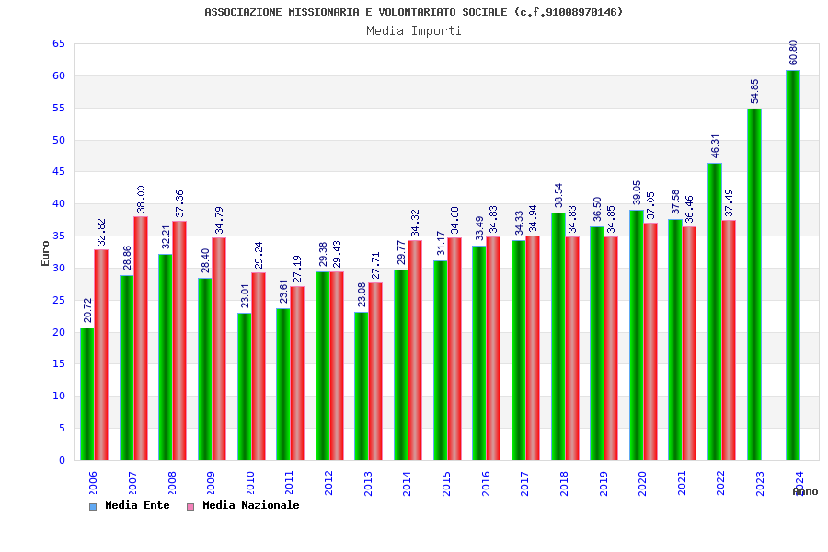Click the blue Media Ente legend swatch
The image size is (828, 552).
click(93, 507)
